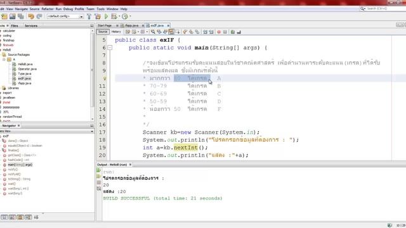The image size is (406, 228).
Task: Select the calculater project
Action: coord(9,31)
